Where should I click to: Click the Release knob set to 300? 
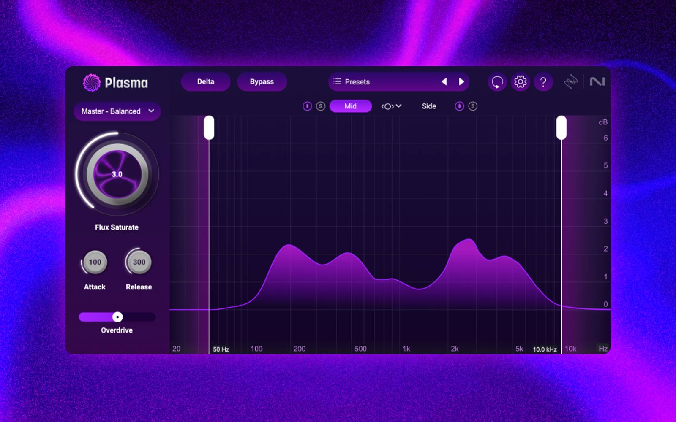coord(139,262)
